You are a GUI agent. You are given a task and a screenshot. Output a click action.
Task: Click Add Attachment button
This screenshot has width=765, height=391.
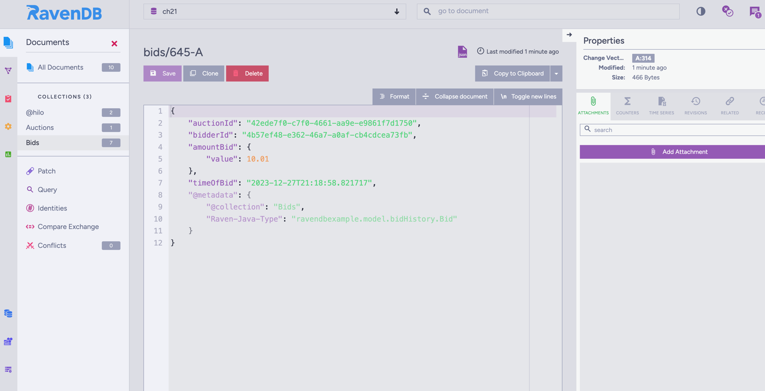tap(672, 152)
